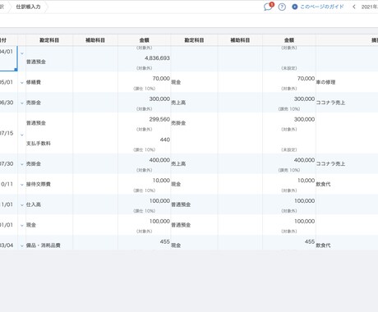This screenshot has width=378, height=312.
Task: Select ココナラ売上 description in 07/30 row
Action: 330,163
